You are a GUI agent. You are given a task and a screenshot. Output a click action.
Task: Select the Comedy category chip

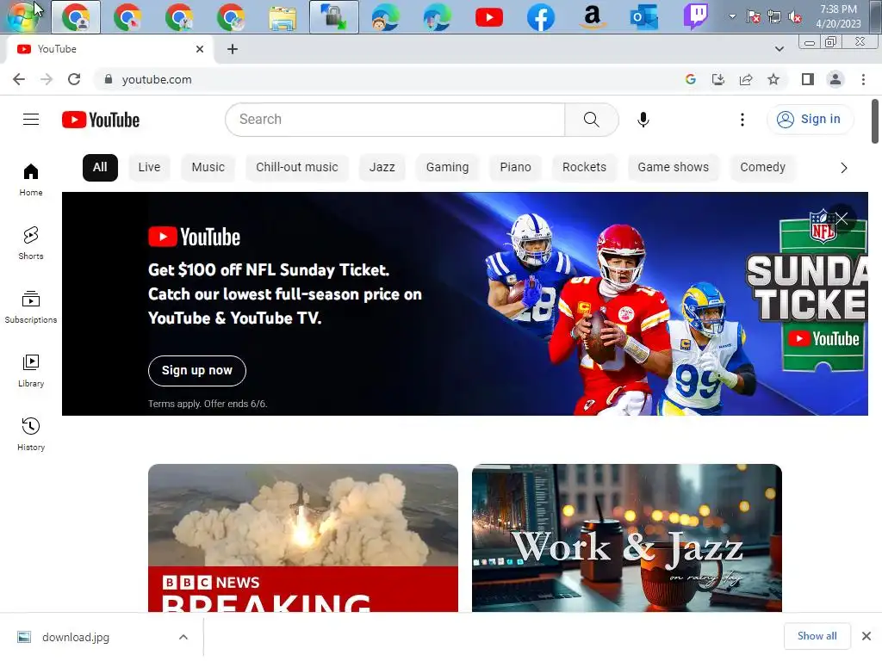pyautogui.click(x=763, y=168)
